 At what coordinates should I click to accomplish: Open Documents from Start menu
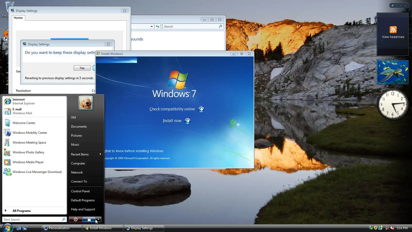click(x=79, y=127)
